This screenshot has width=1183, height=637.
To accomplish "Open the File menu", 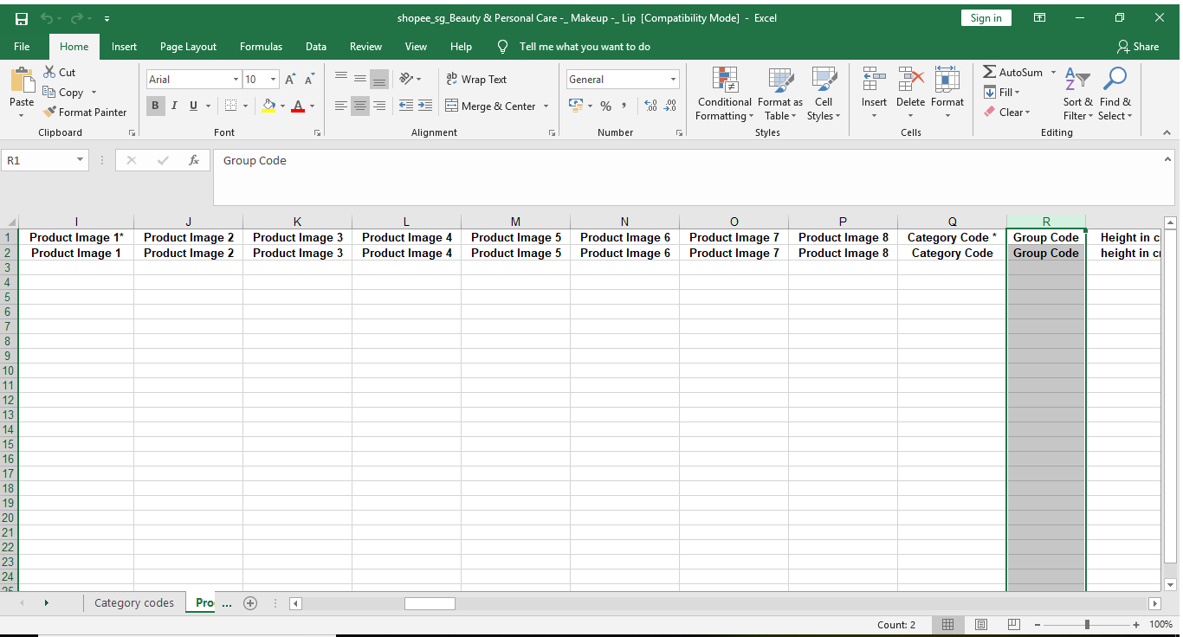I will pyautogui.click(x=23, y=47).
